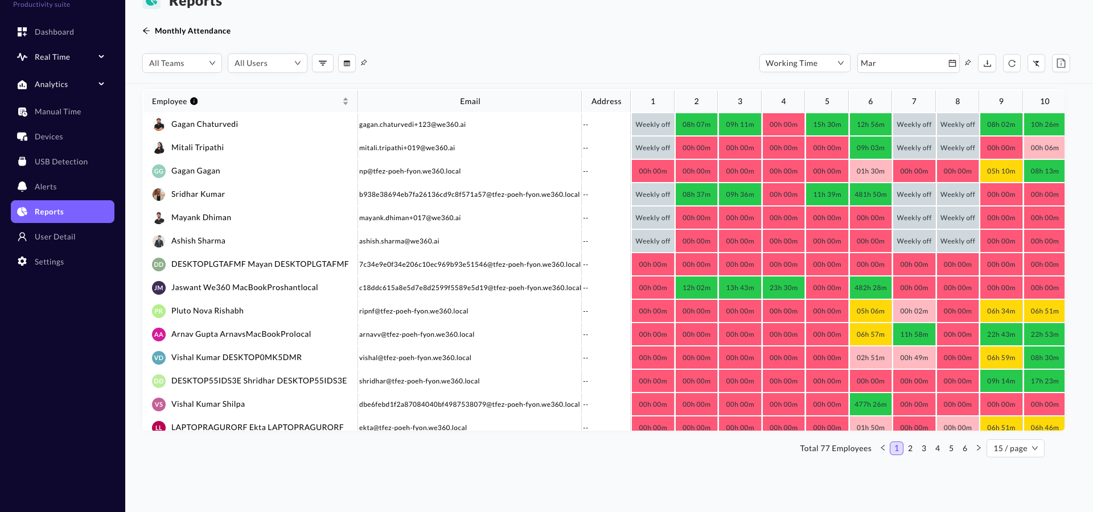Open the column settings icon

[347, 63]
